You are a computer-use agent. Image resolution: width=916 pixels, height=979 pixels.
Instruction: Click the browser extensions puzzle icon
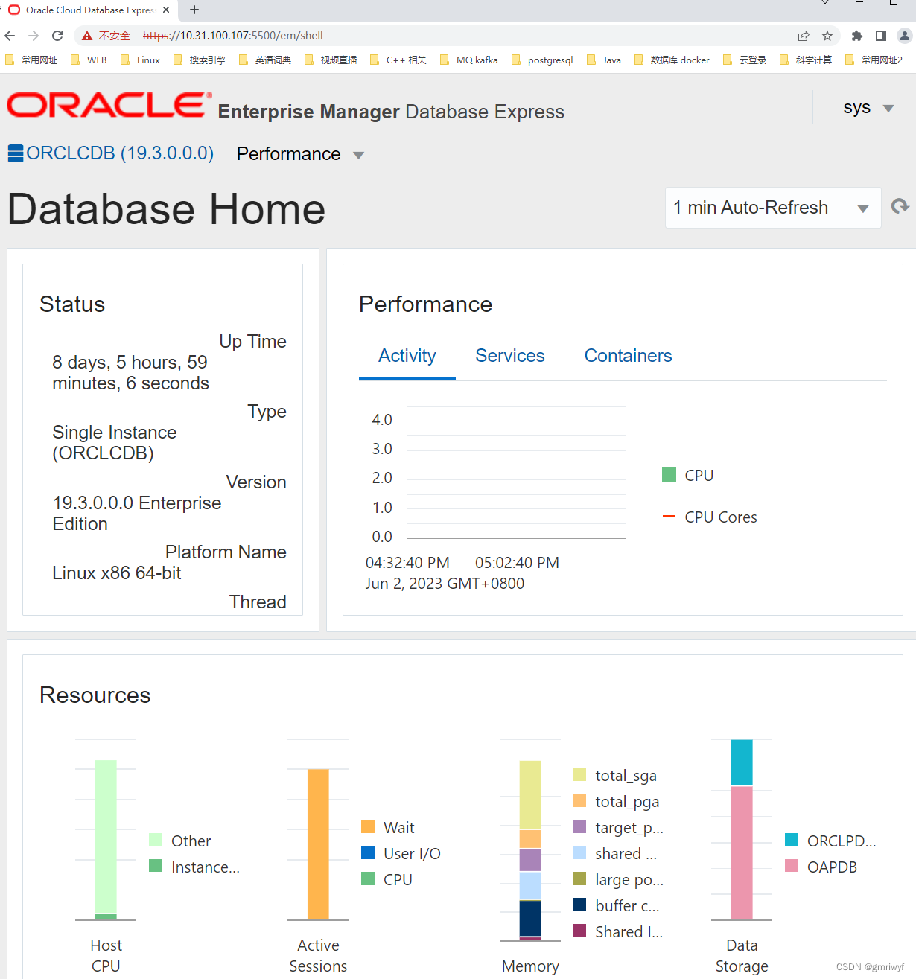coord(856,35)
